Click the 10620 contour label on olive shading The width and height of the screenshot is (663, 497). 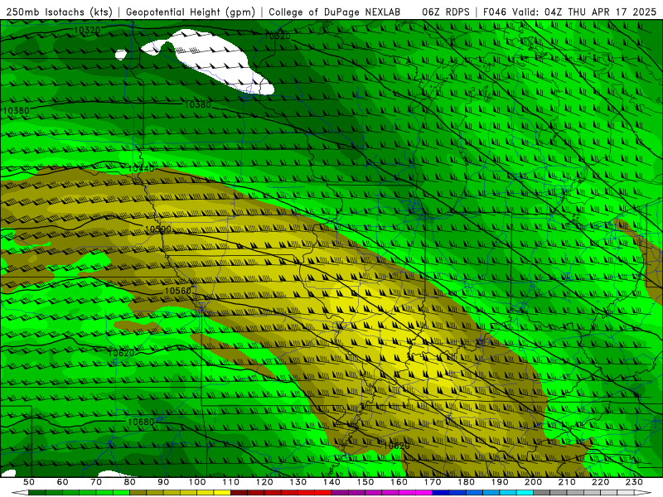pyautogui.click(x=396, y=446)
